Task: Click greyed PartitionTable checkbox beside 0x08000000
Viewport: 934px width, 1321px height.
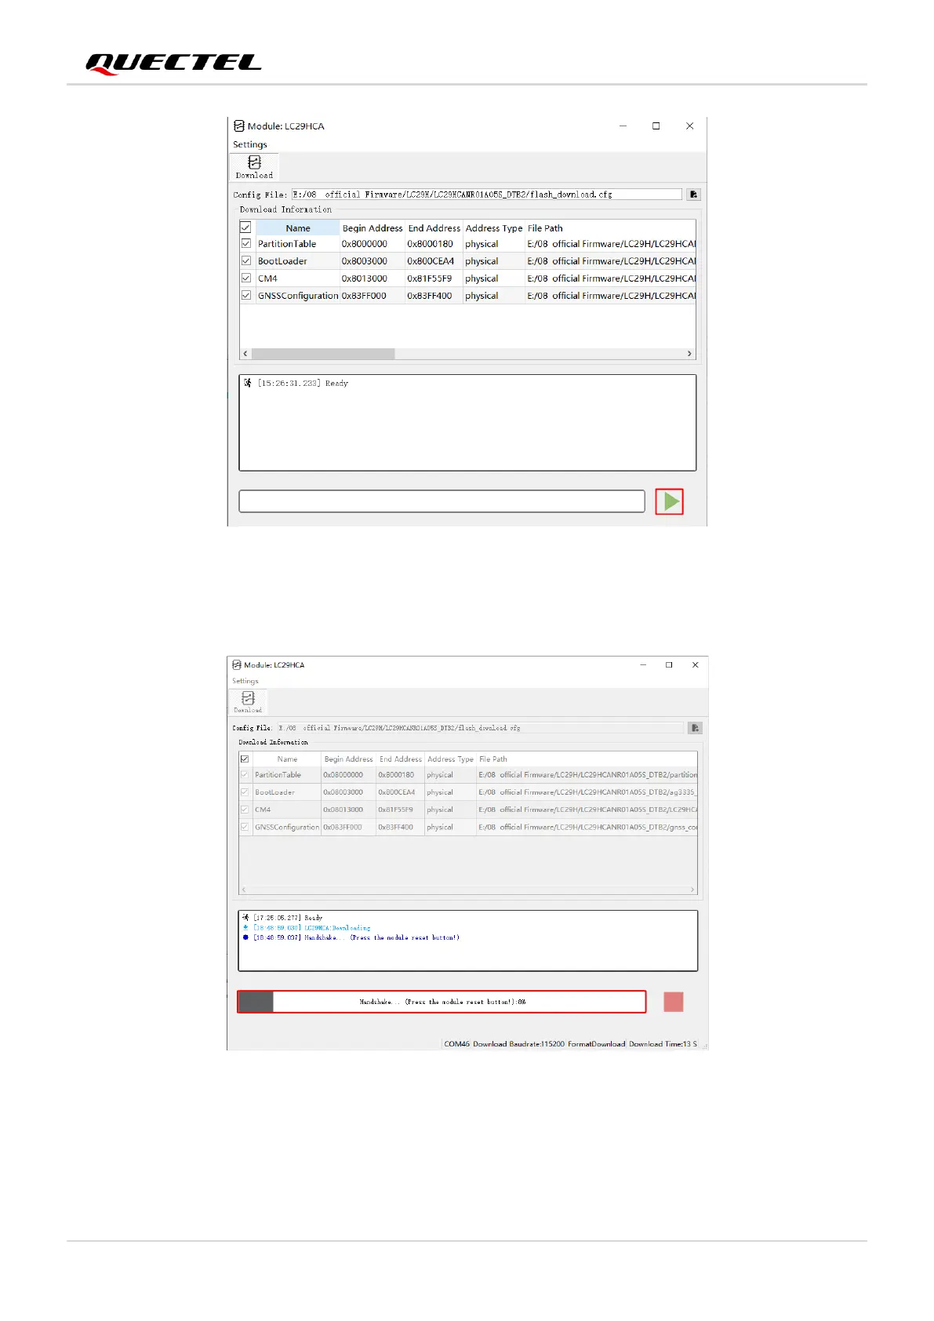Action: pos(245,775)
